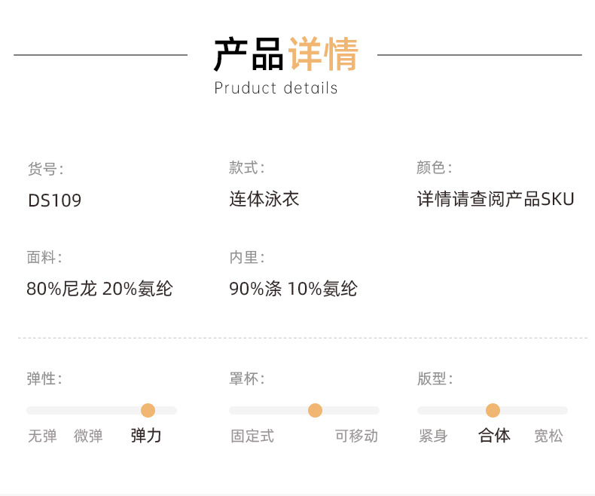Select the 无弹 elasticity label
The image size is (595, 496).
click(x=42, y=436)
